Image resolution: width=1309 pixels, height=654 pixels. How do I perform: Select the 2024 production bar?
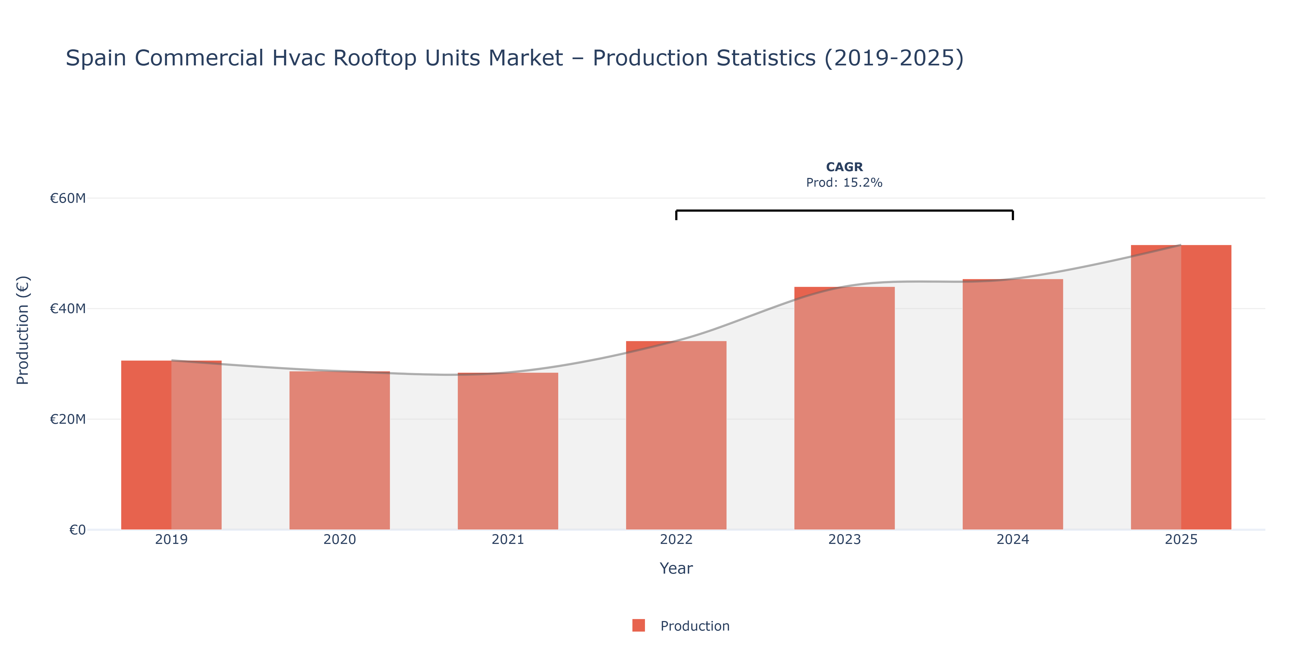tap(1012, 404)
